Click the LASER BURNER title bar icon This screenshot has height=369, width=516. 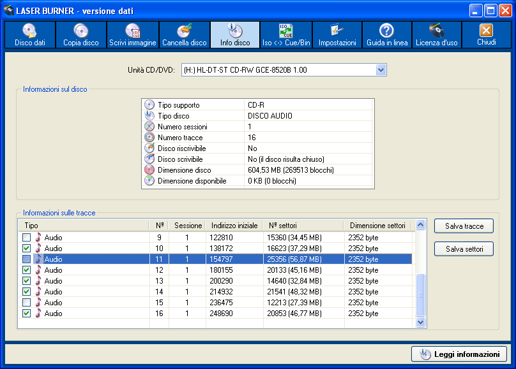click(x=9, y=10)
